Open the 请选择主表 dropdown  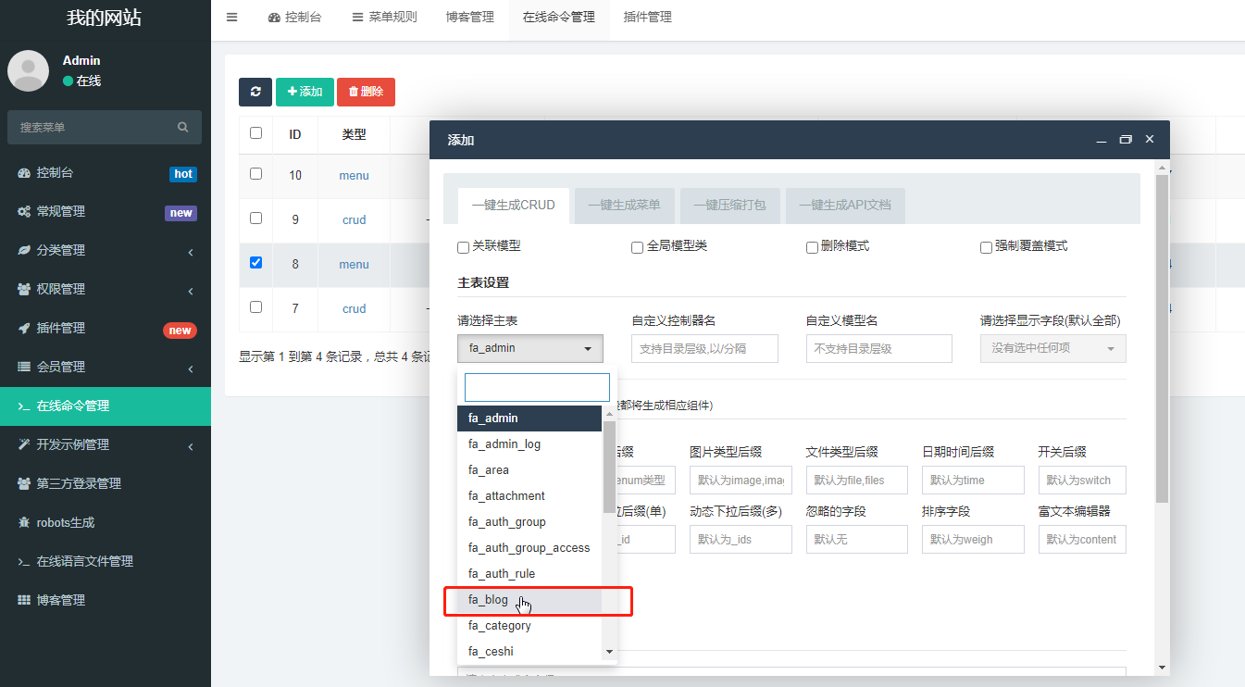[529, 348]
